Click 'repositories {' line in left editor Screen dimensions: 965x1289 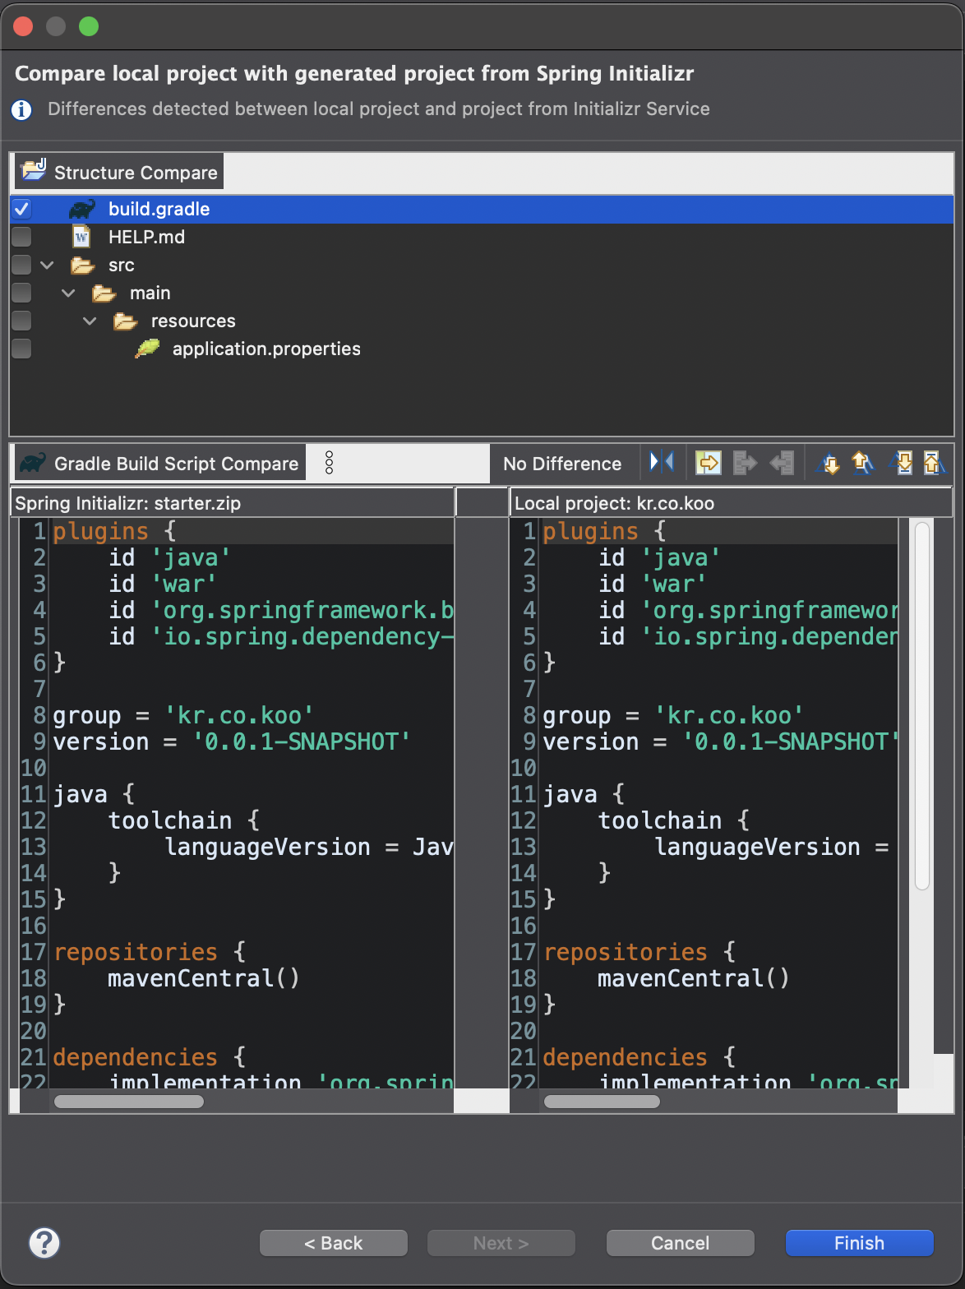(x=150, y=952)
